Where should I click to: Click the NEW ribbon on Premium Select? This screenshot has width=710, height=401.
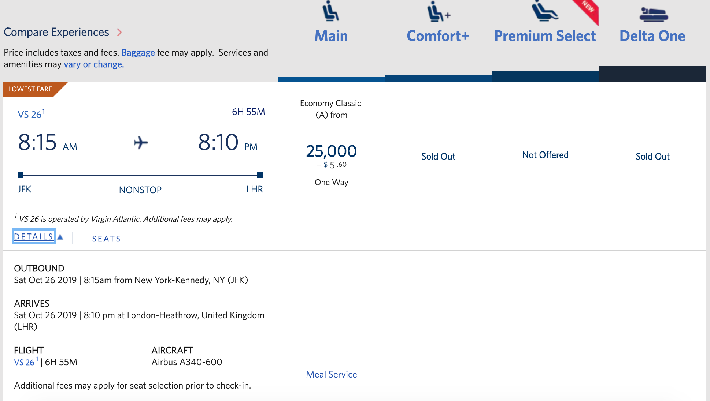tap(589, 8)
